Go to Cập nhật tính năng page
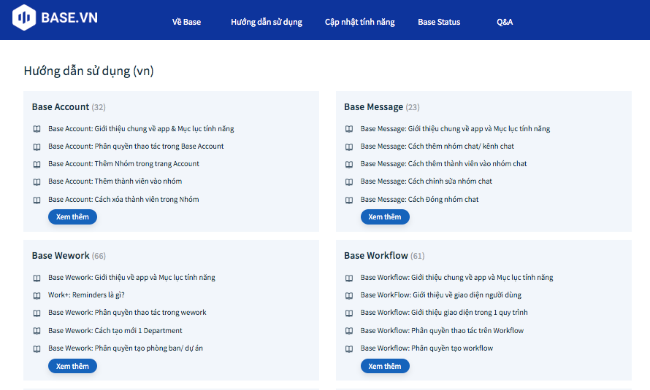 coord(360,22)
